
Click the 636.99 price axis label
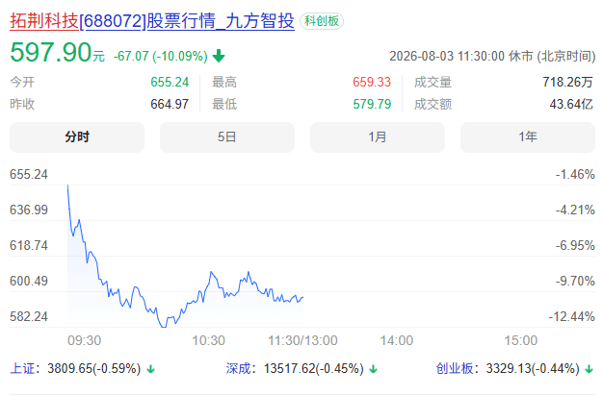(x=29, y=210)
